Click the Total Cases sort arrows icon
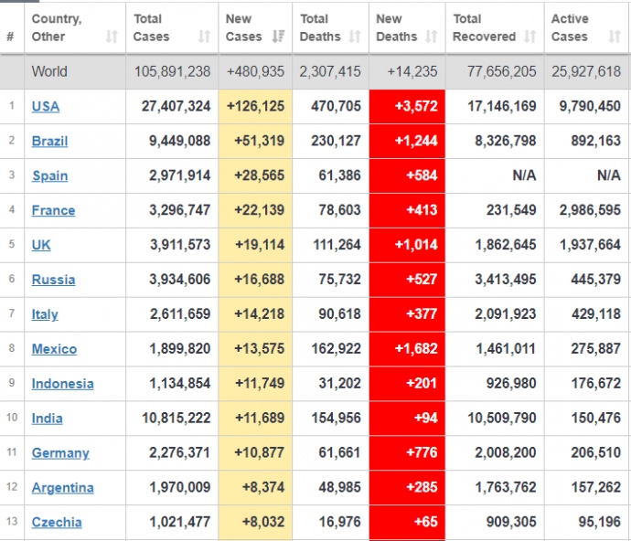 click(205, 37)
